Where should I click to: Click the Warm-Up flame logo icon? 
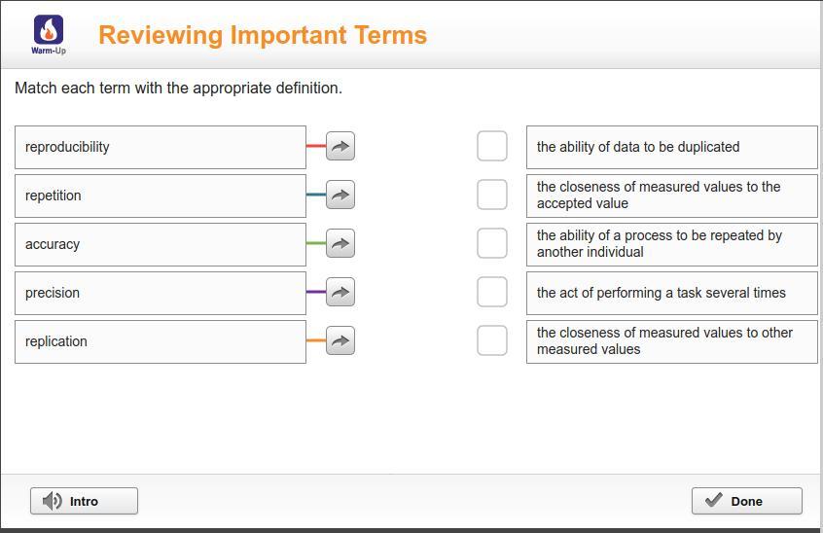click(x=49, y=31)
